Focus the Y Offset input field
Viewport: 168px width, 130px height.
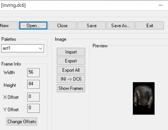pos(34,108)
